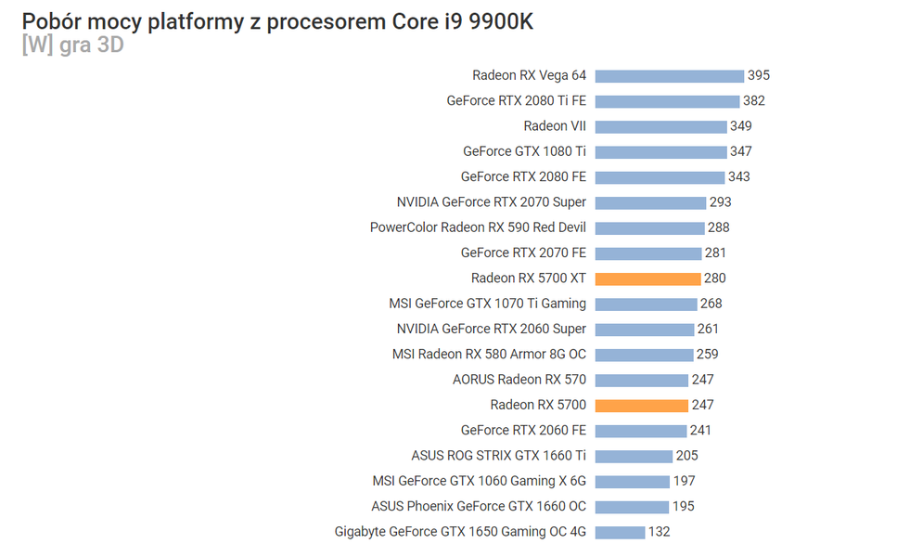Click the value 280
The image size is (897, 557).
(715, 278)
